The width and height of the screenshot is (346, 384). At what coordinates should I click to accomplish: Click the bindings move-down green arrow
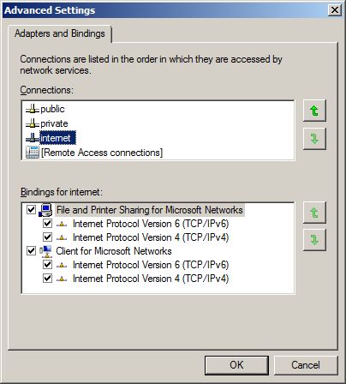314,240
